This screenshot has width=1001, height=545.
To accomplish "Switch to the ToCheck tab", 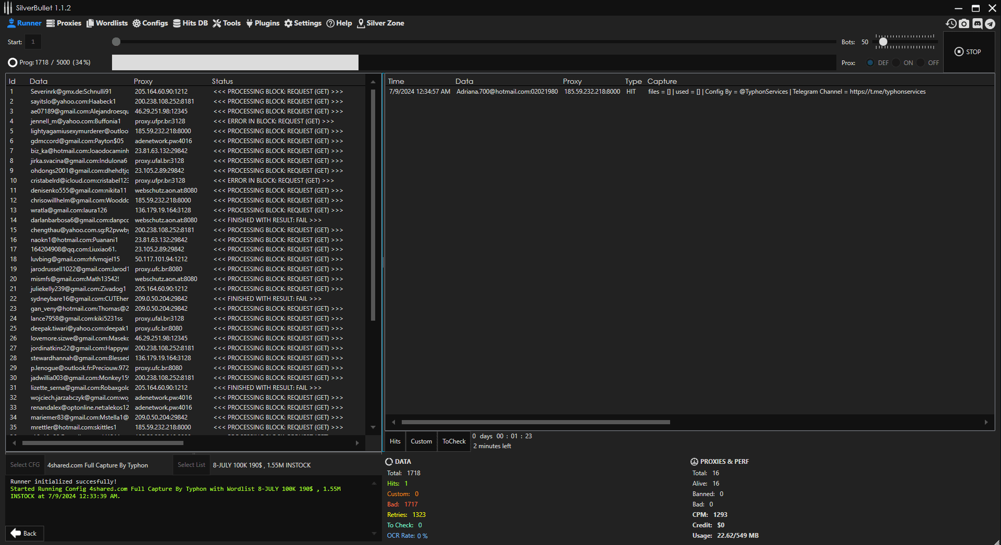I will (454, 441).
